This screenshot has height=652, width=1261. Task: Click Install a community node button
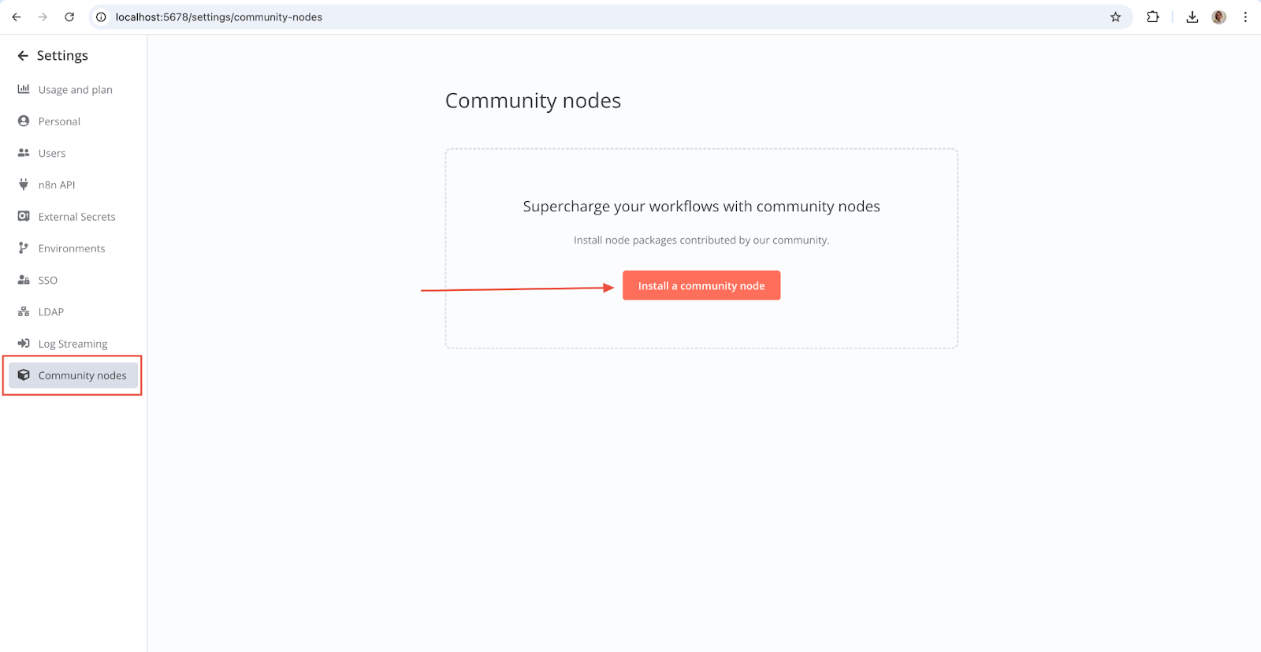701,285
